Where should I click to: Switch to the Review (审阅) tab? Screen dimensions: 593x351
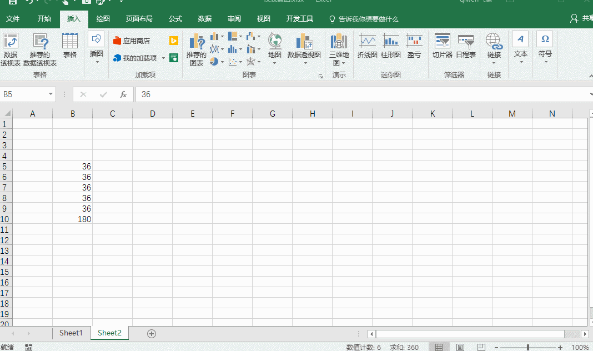click(234, 19)
